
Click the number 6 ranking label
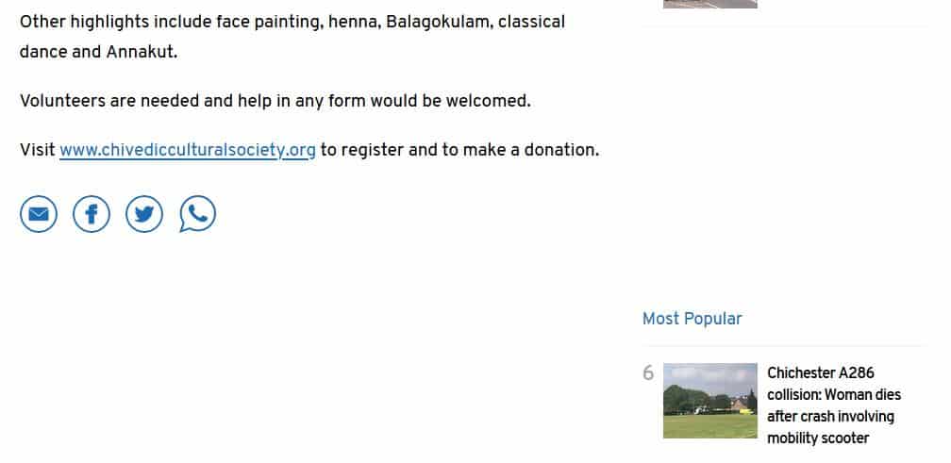point(648,373)
